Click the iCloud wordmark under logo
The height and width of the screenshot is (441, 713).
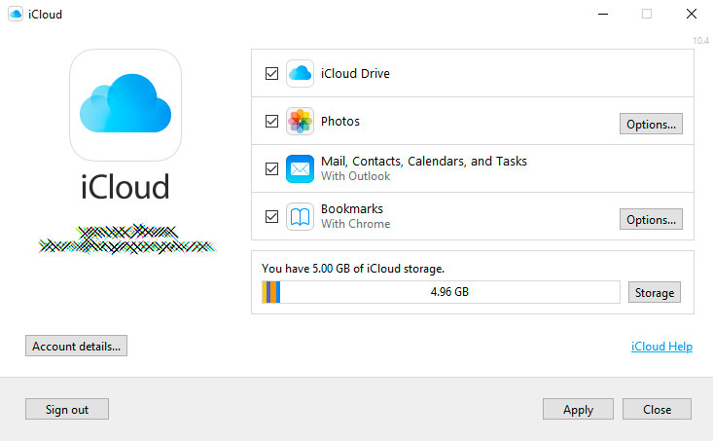click(125, 187)
